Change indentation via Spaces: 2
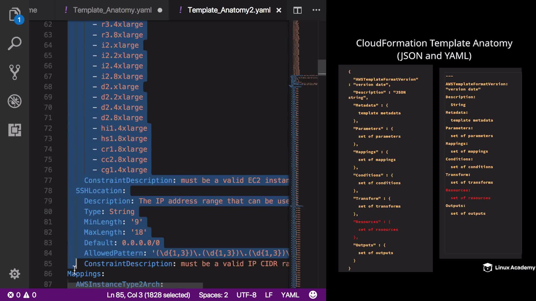This screenshot has width=536, height=301. click(213, 295)
